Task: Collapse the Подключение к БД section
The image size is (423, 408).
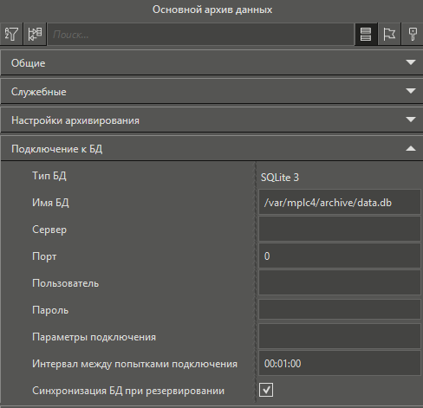Action: [x=411, y=148]
